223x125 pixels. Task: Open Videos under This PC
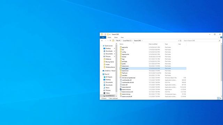point(108,93)
